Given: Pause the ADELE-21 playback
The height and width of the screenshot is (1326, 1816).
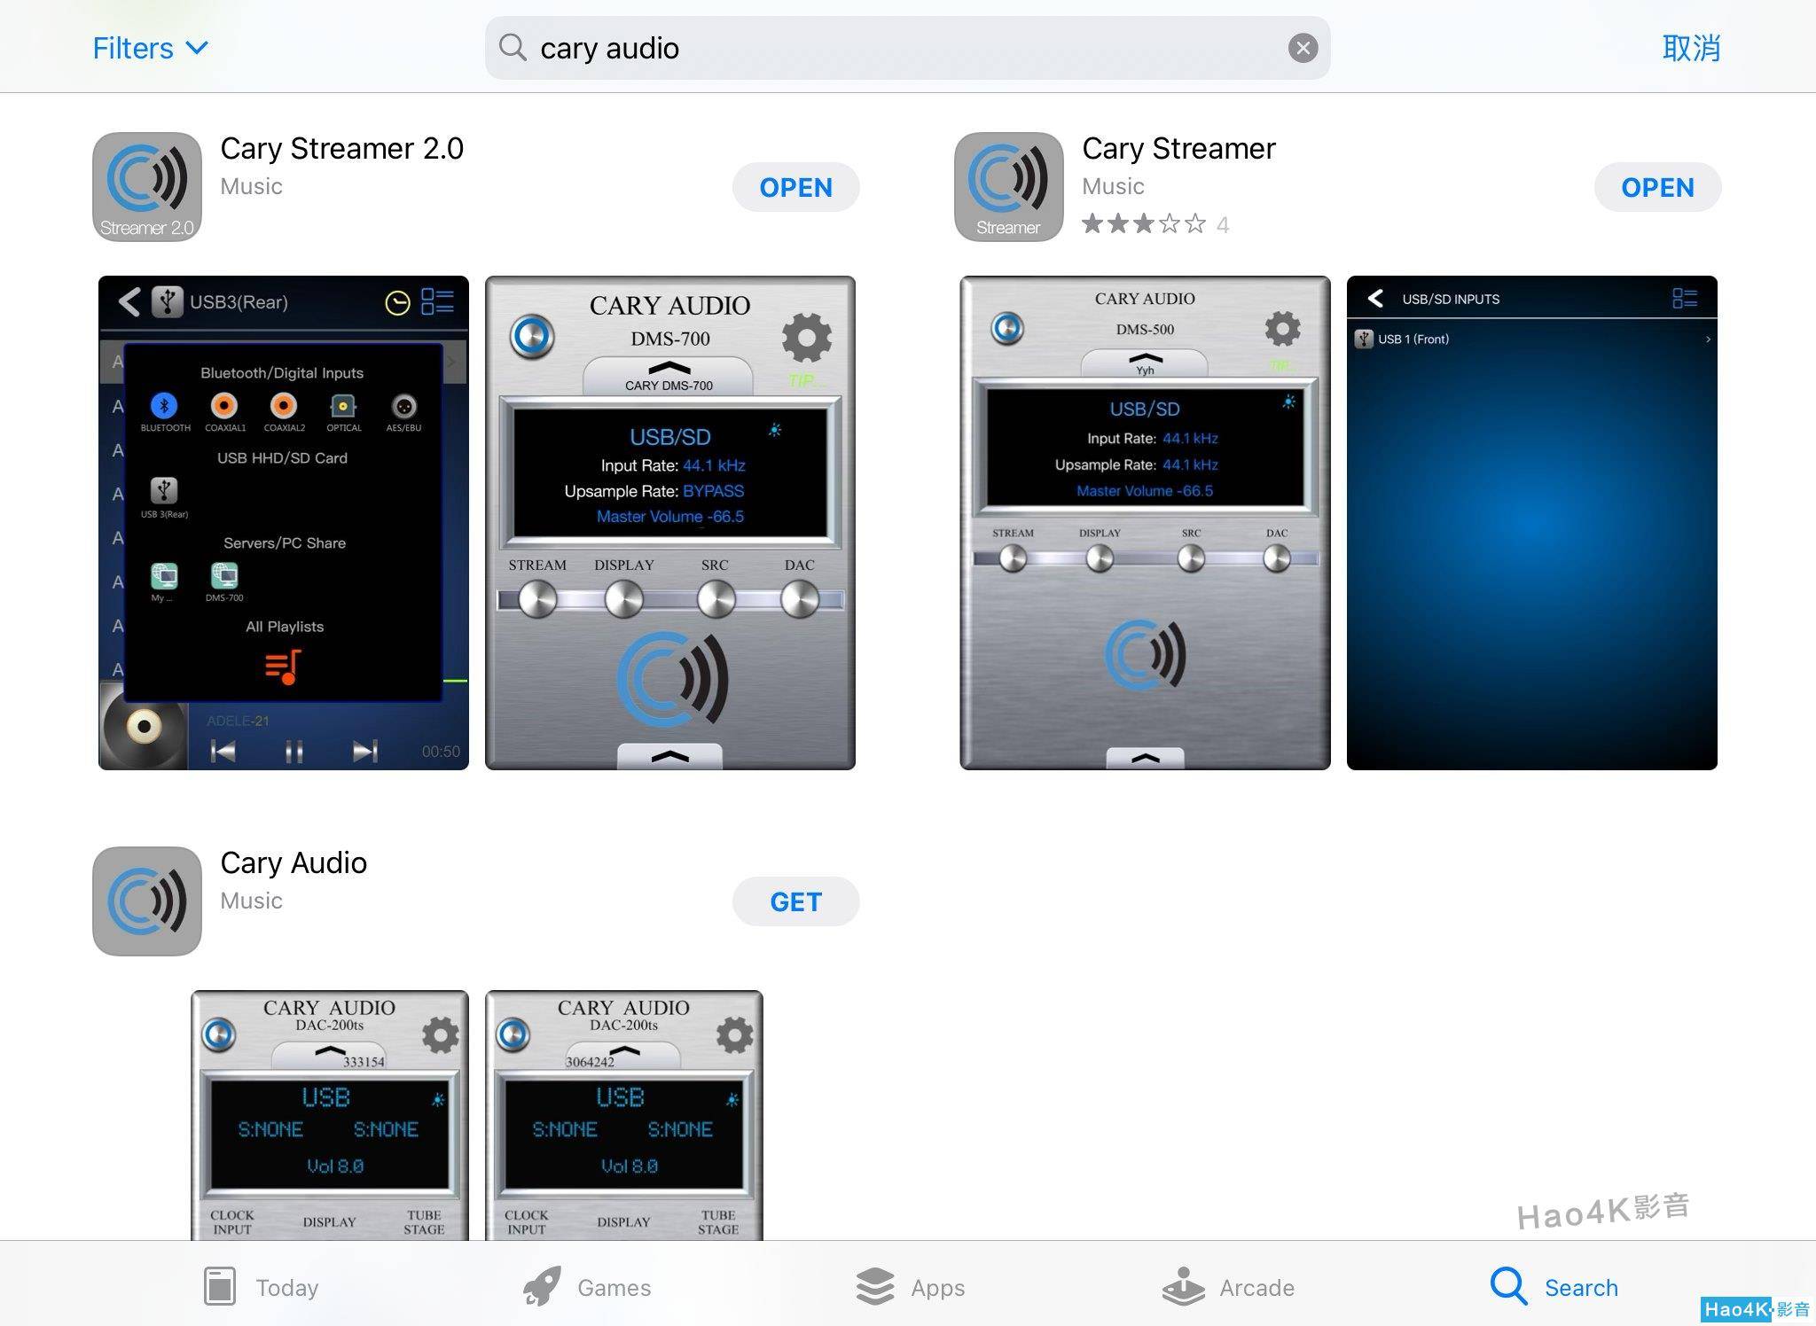Looking at the screenshot, I should pos(294,752).
